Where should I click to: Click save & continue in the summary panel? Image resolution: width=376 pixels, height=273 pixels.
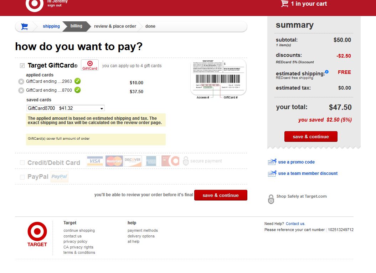tap(311, 136)
